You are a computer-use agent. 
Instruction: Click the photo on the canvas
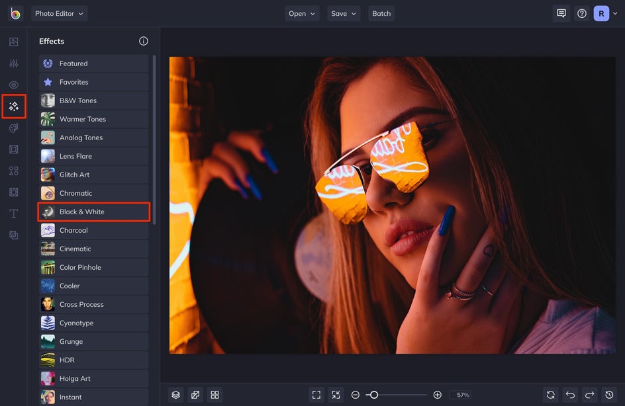392,205
